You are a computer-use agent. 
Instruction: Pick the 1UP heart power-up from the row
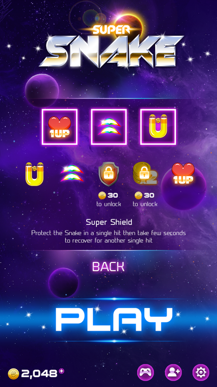click(x=183, y=173)
